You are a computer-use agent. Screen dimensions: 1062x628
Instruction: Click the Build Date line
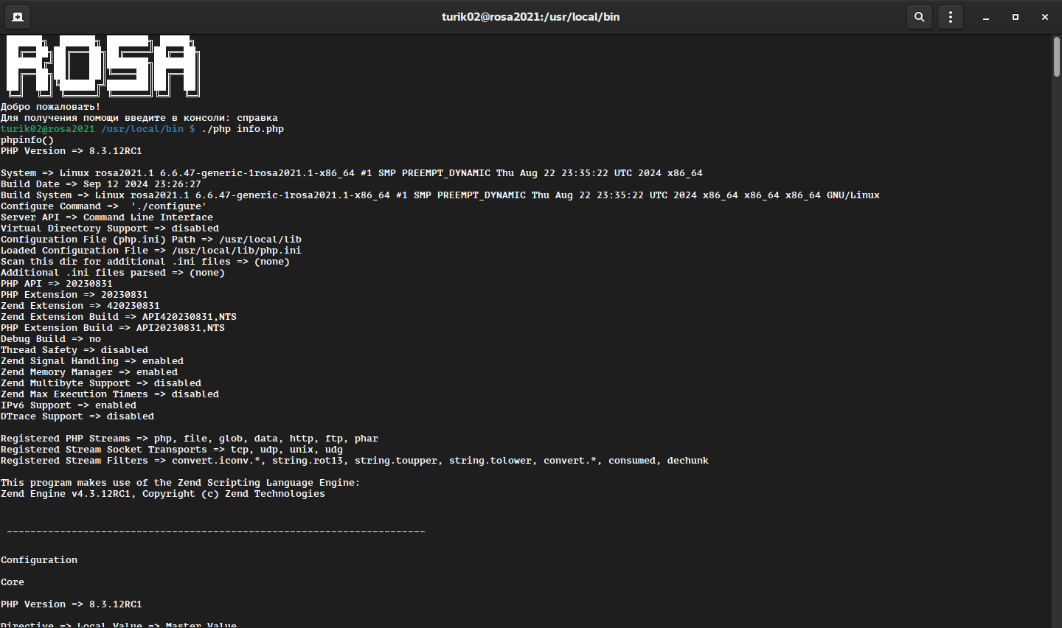(101, 184)
